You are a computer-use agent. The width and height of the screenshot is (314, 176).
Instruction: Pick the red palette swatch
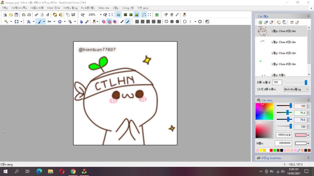pos(271,150)
